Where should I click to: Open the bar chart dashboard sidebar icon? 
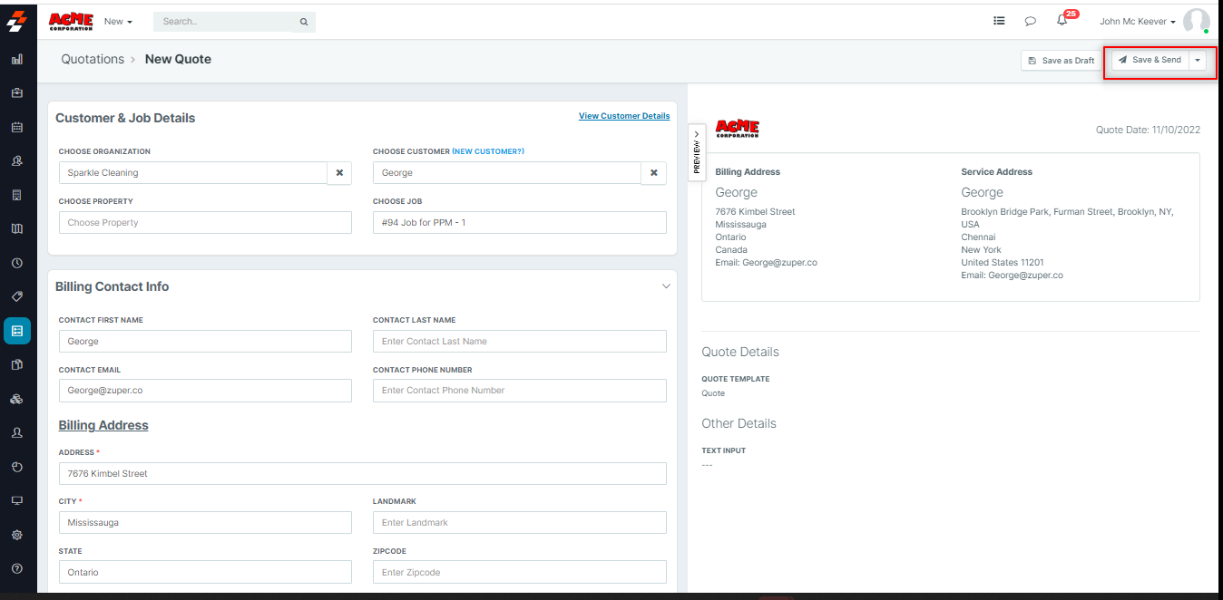click(16, 60)
